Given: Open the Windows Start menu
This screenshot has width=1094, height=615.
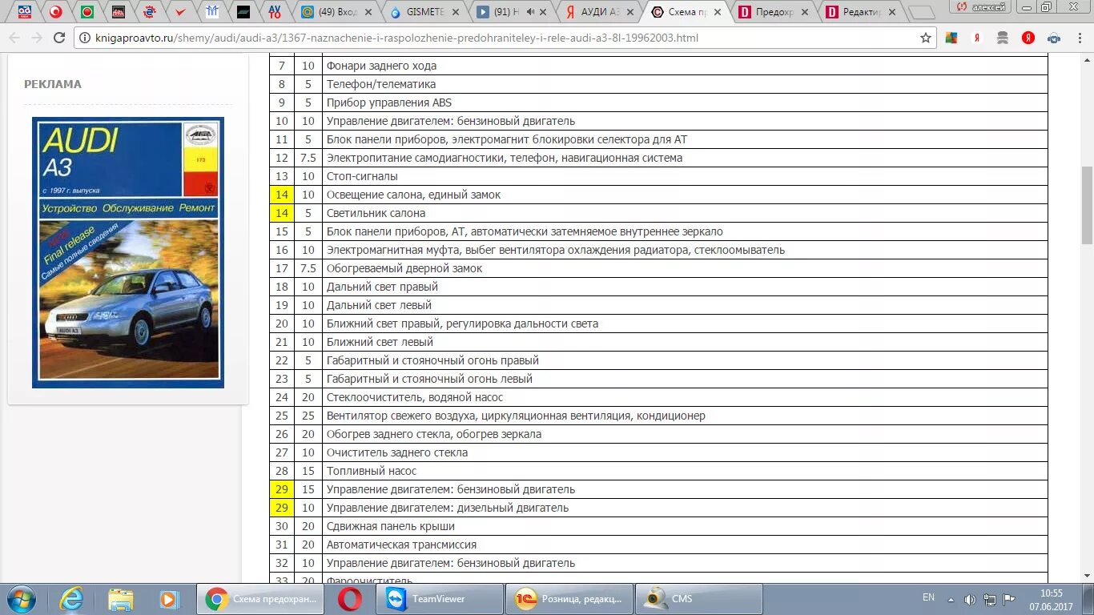Looking at the screenshot, I should point(22,599).
